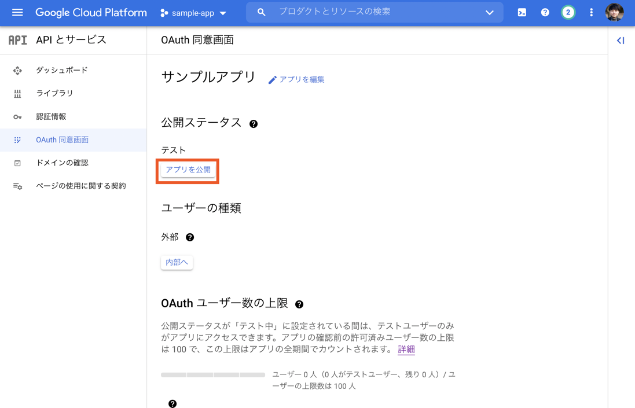Open the sample-app project selector dropdown
The width and height of the screenshot is (635, 408).
point(193,13)
